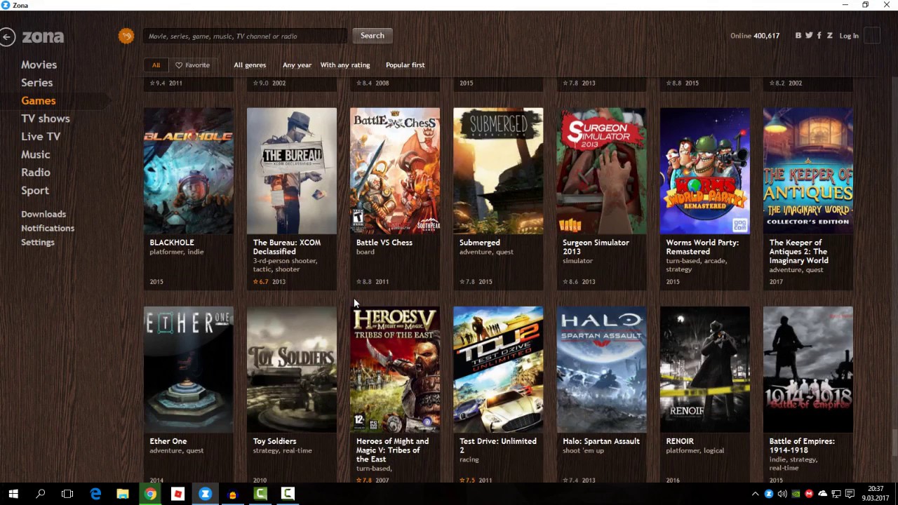Select Games in the sidebar
Viewport: 898px width, 505px height.
coord(38,101)
